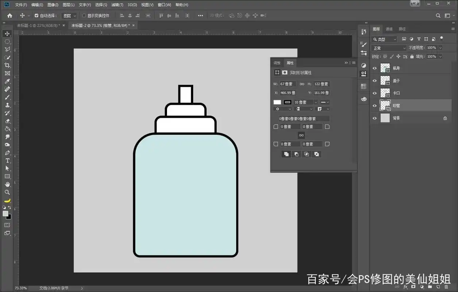This screenshot has height=292, width=458.
Task: Toggle visibility of the 瓶身 layer
Action: coord(374,68)
